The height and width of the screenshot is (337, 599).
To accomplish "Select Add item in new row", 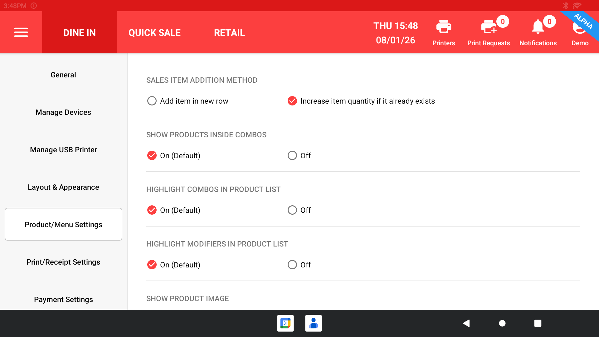I will [x=152, y=101].
